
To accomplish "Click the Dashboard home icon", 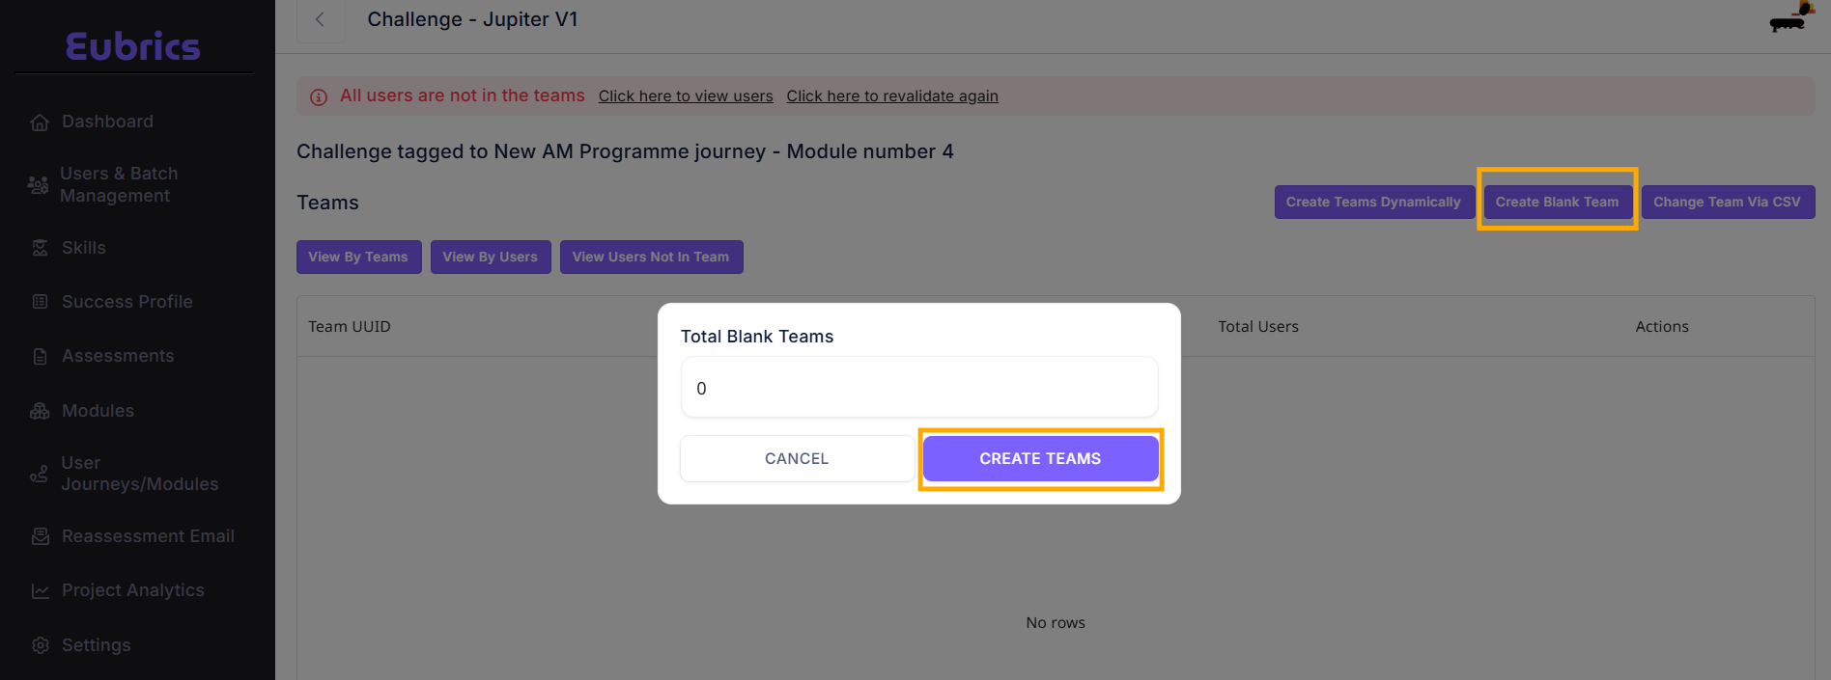I will [x=40, y=122].
